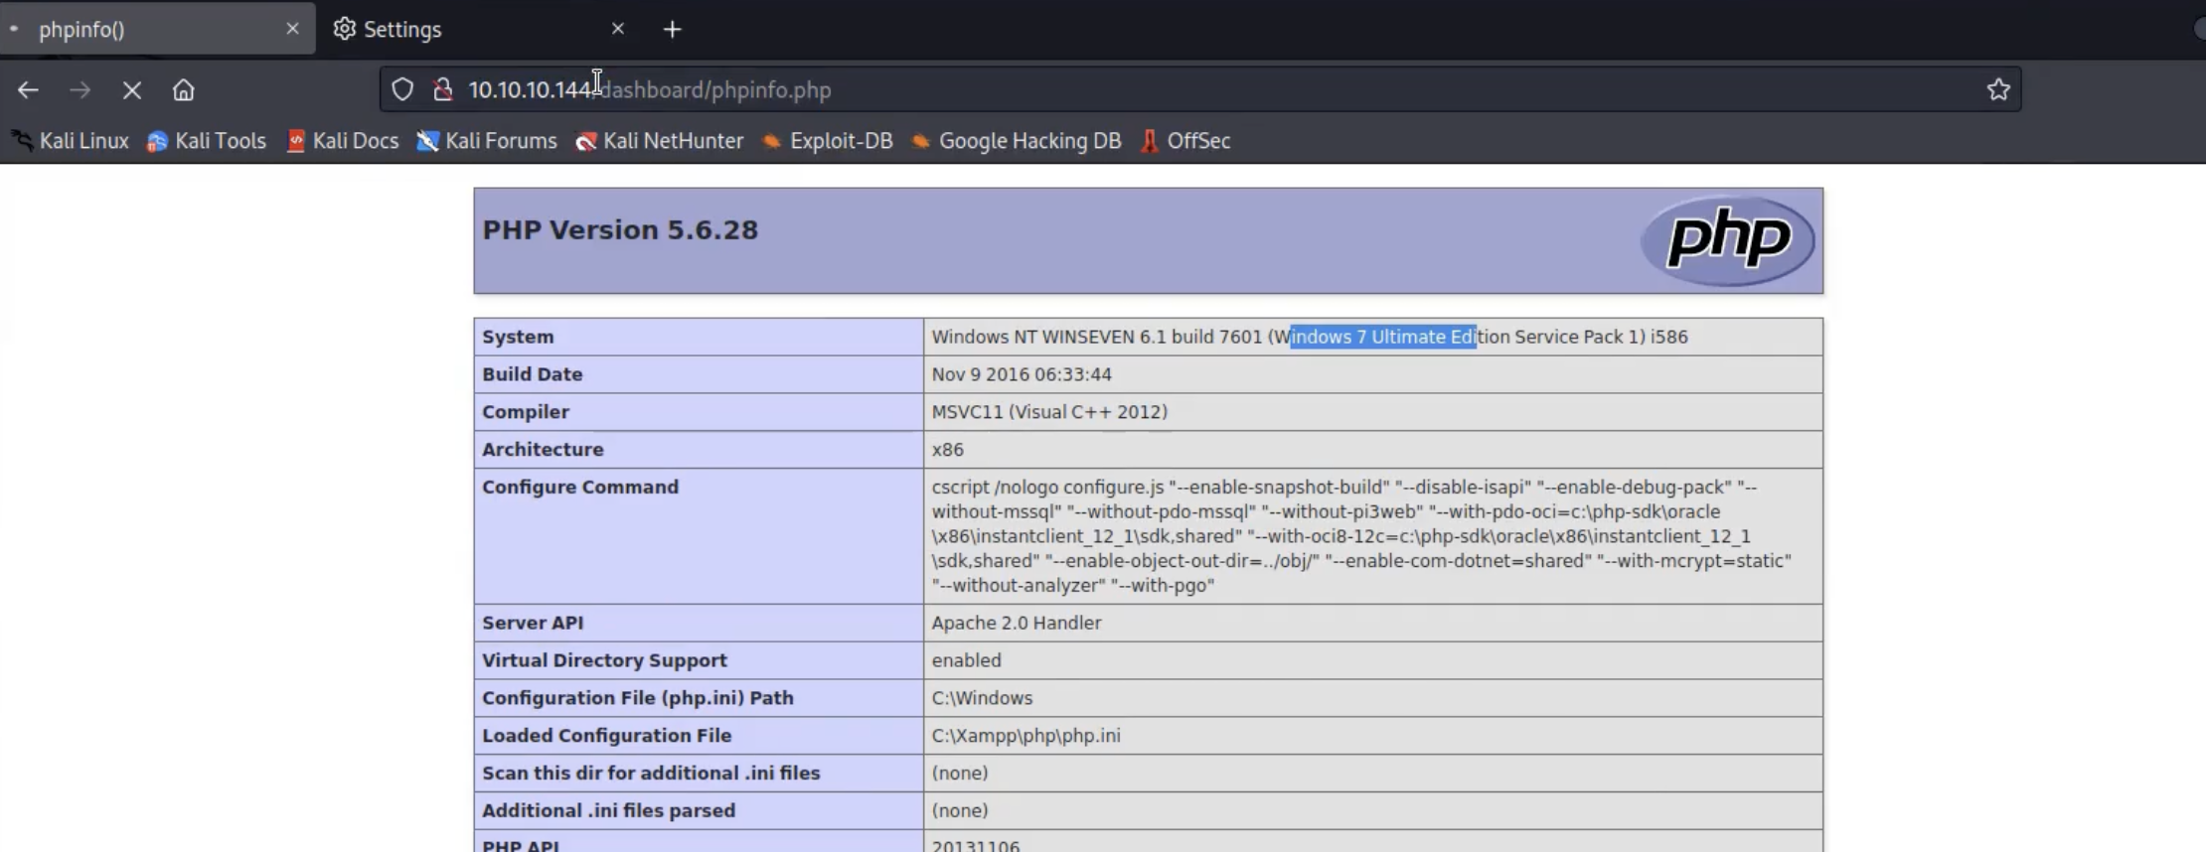
Task: Open the Kali Tools bookmark
Action: click(x=207, y=141)
